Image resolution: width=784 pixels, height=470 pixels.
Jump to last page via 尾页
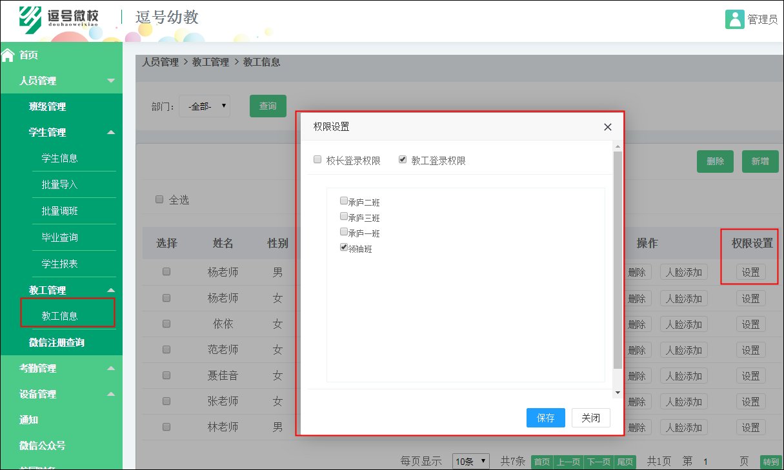click(625, 462)
